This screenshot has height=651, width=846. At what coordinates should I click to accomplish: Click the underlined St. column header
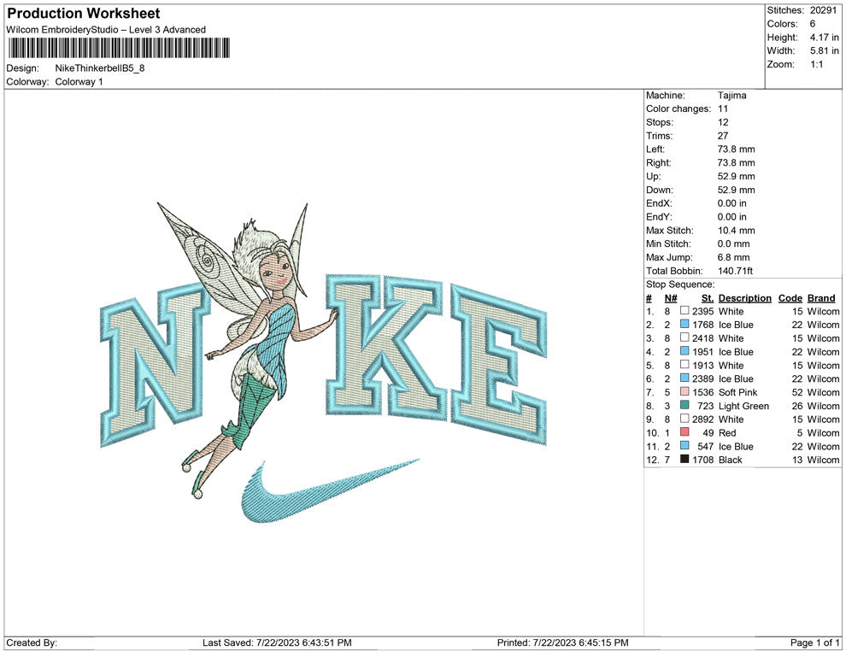click(708, 298)
